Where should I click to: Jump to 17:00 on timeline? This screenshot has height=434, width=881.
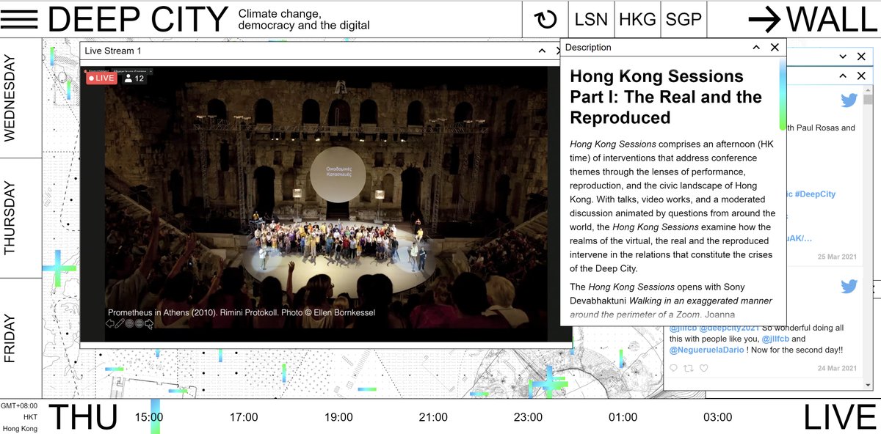click(244, 417)
